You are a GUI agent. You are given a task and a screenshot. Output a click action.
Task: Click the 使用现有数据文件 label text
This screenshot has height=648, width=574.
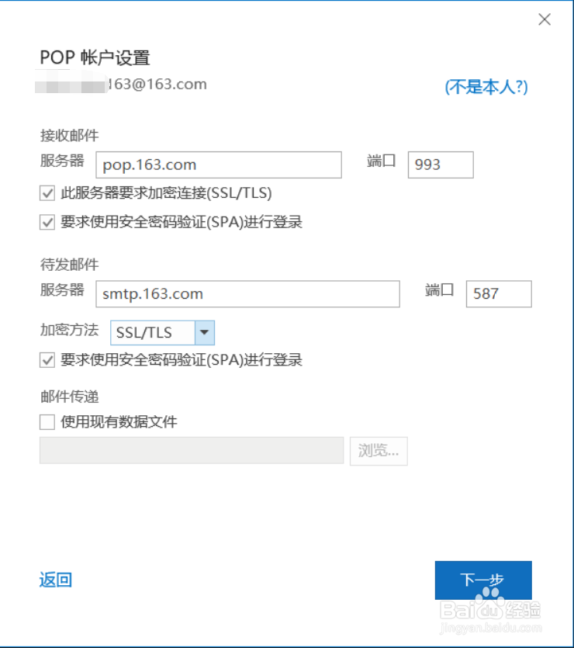(x=119, y=422)
